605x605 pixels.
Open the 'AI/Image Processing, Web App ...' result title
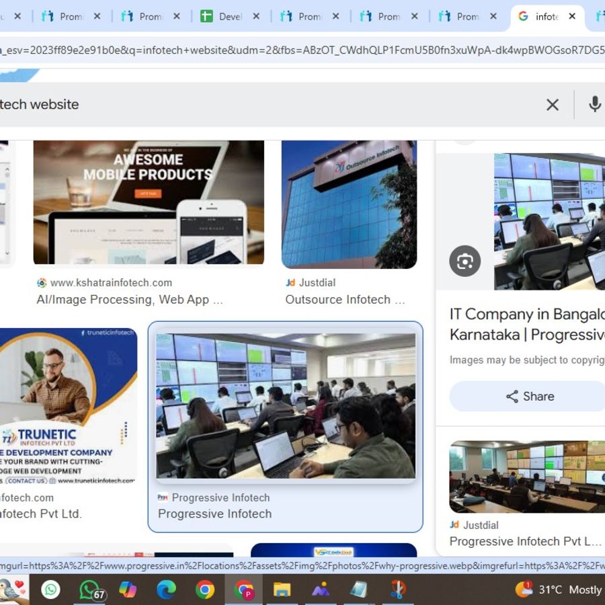(130, 300)
